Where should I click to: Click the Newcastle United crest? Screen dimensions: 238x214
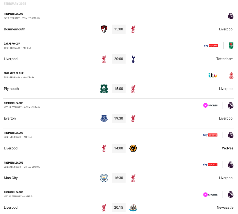point(133,207)
